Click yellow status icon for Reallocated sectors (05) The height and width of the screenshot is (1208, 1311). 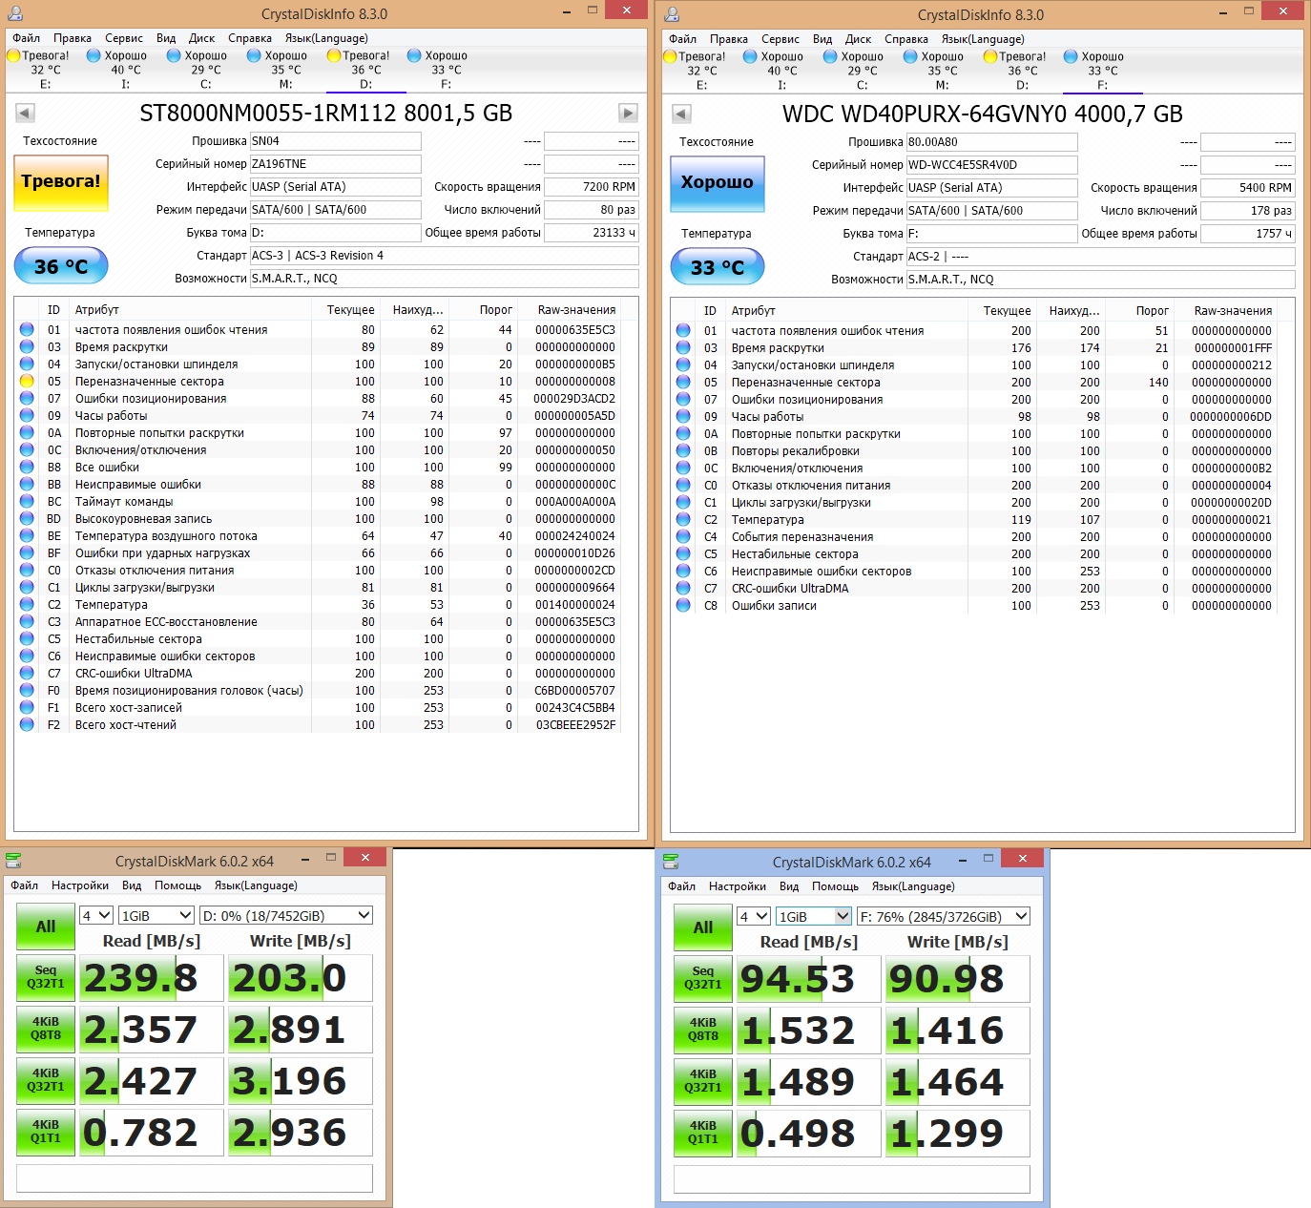(x=27, y=382)
